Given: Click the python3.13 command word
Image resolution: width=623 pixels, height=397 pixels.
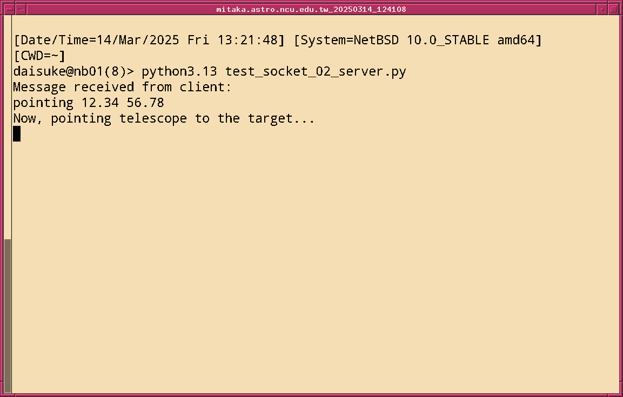Looking at the screenshot, I should 179,72.
